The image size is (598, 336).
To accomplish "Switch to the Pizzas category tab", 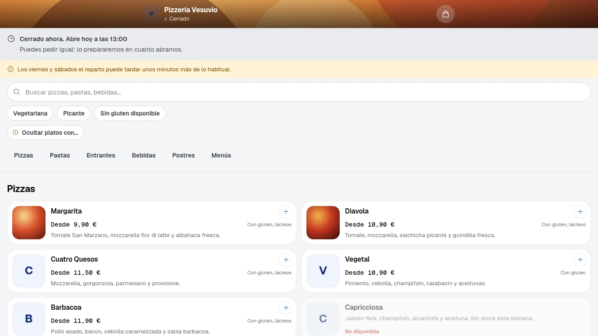I will (24, 155).
